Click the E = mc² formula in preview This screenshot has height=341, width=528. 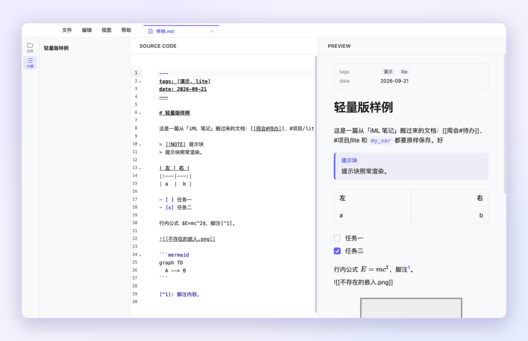(x=374, y=269)
